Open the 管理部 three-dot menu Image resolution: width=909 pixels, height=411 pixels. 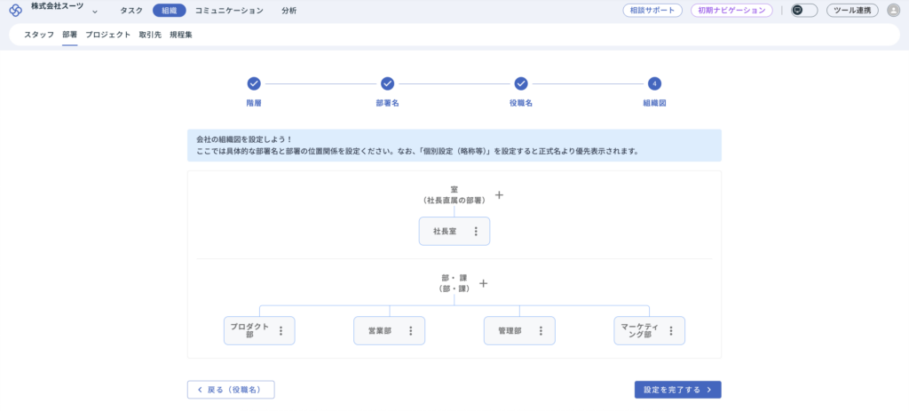(x=541, y=331)
